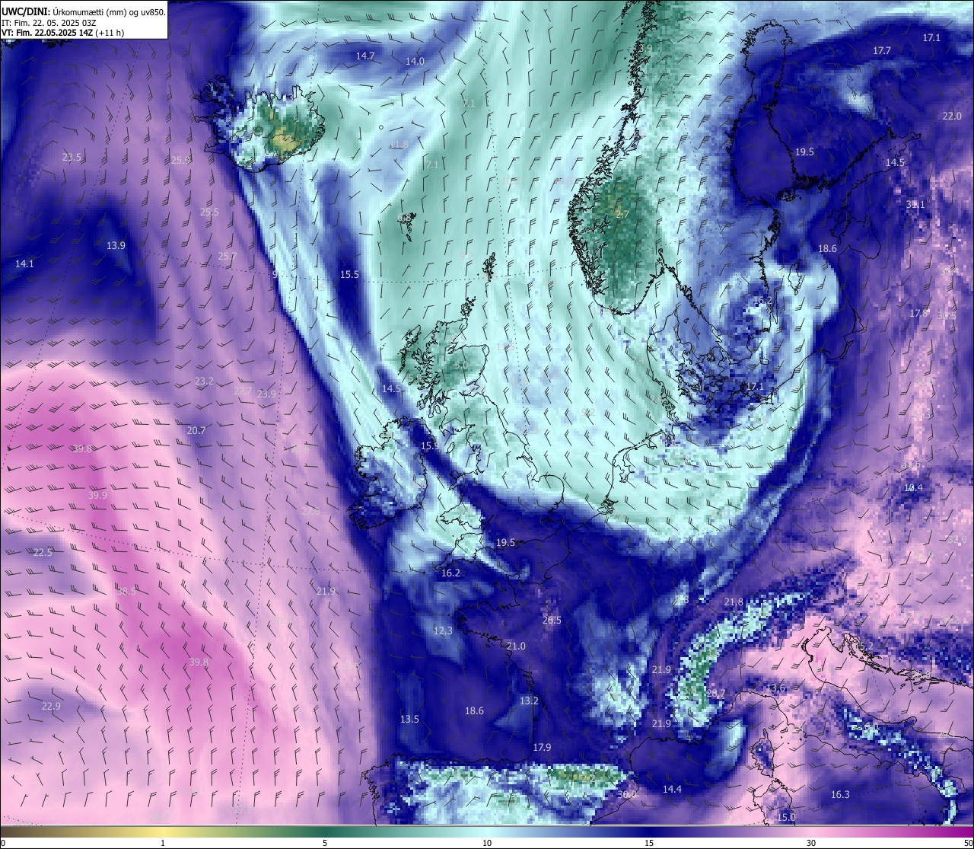
Task: Click the 2.7 value label over Norway
Action: pyautogui.click(x=622, y=215)
